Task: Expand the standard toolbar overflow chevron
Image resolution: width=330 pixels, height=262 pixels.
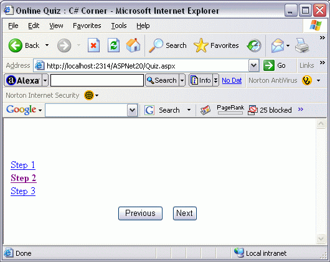Action: pos(322,37)
